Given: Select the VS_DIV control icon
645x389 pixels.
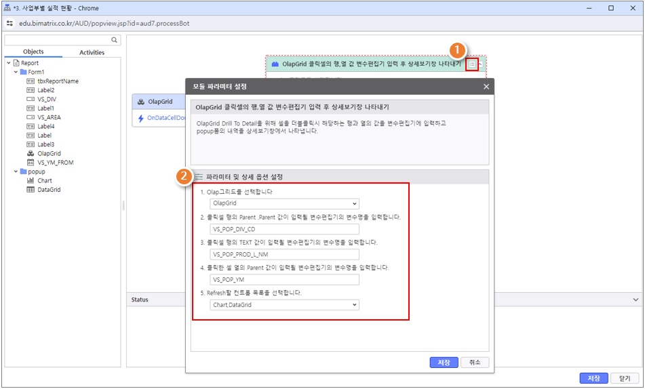Looking at the screenshot, I should pyautogui.click(x=31, y=99).
